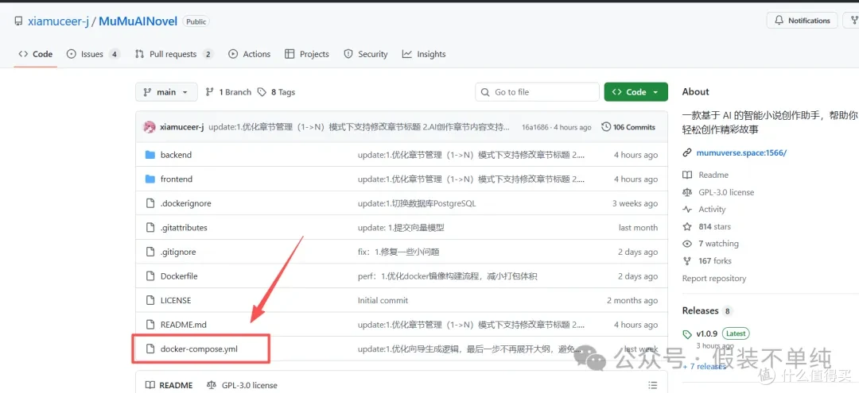Open MuMuAINovel repository name link
Image resolution: width=859 pixels, height=393 pixels.
coord(138,21)
